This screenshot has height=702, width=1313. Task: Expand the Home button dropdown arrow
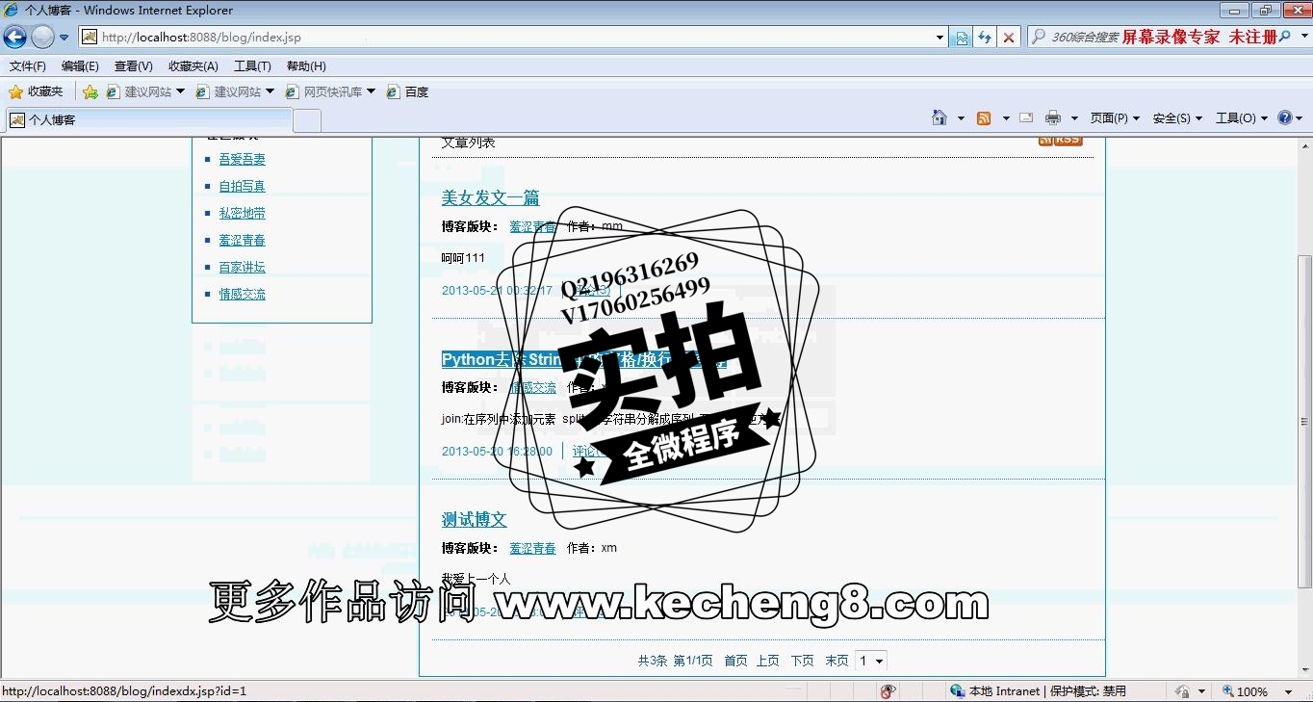click(961, 118)
